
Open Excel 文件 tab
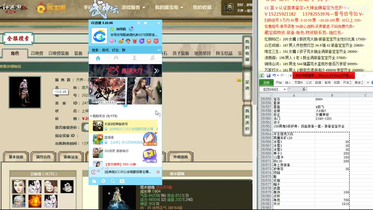coord(266,83)
